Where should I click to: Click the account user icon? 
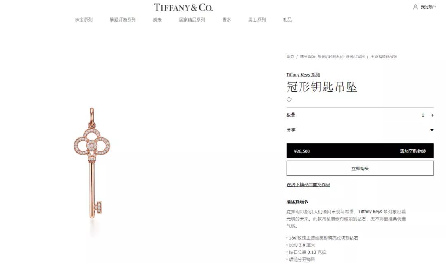[415, 7]
